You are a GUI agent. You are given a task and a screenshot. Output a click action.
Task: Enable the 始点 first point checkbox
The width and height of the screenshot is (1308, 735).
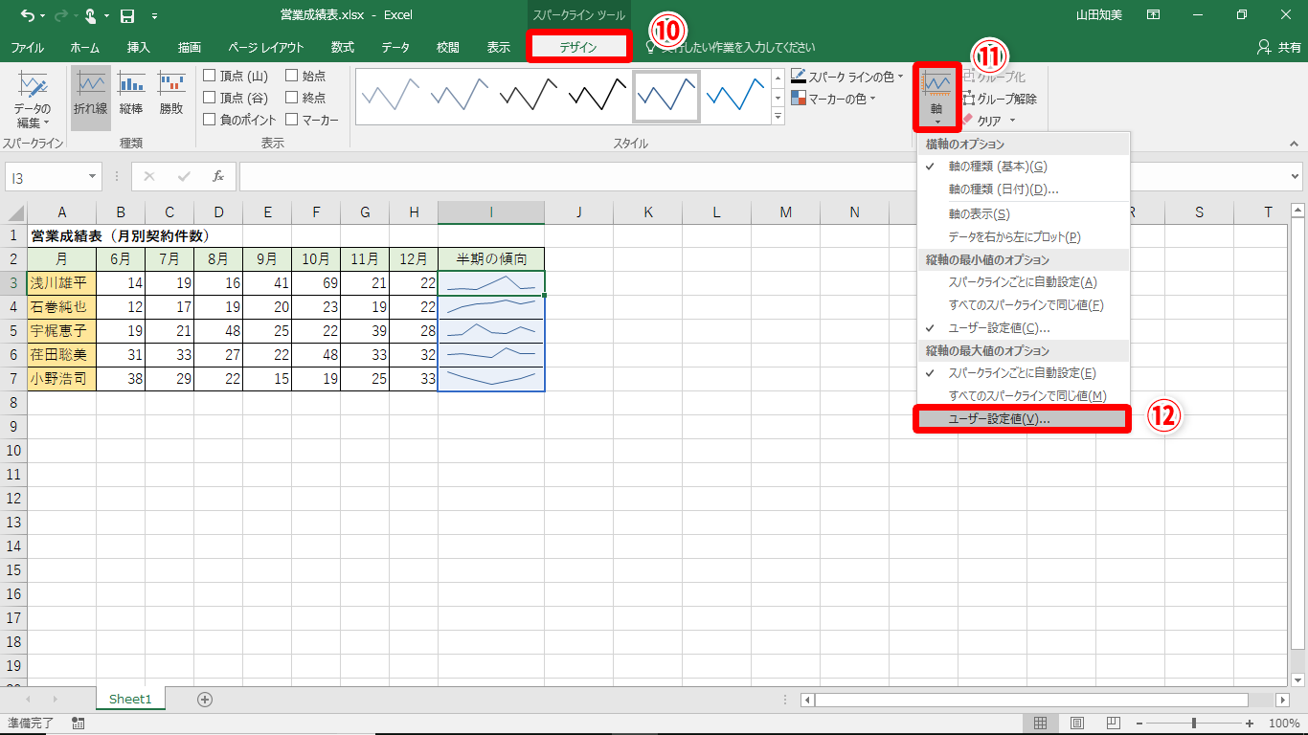pos(292,76)
